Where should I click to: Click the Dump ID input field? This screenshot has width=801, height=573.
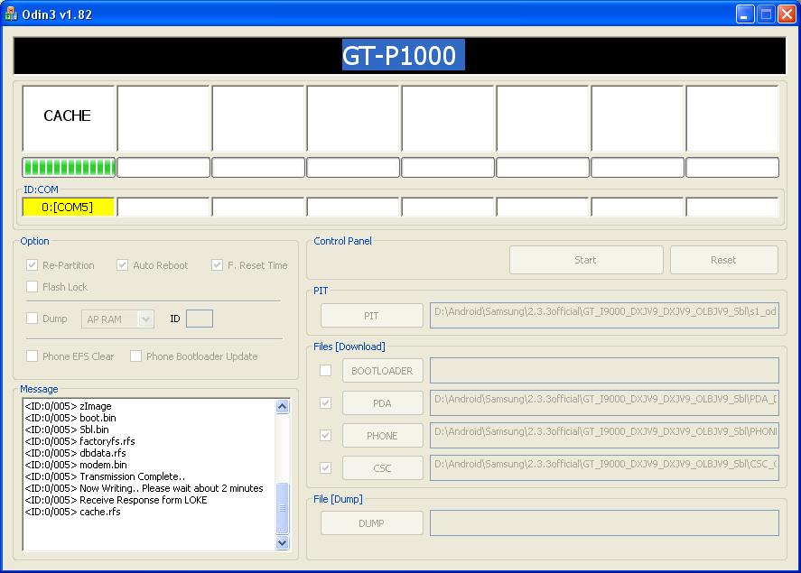(200, 319)
